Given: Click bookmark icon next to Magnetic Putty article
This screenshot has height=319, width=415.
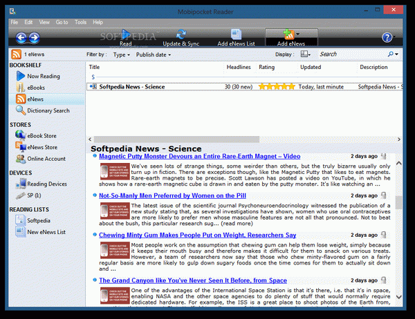Looking at the screenshot, I should pyautogui.click(x=383, y=156).
